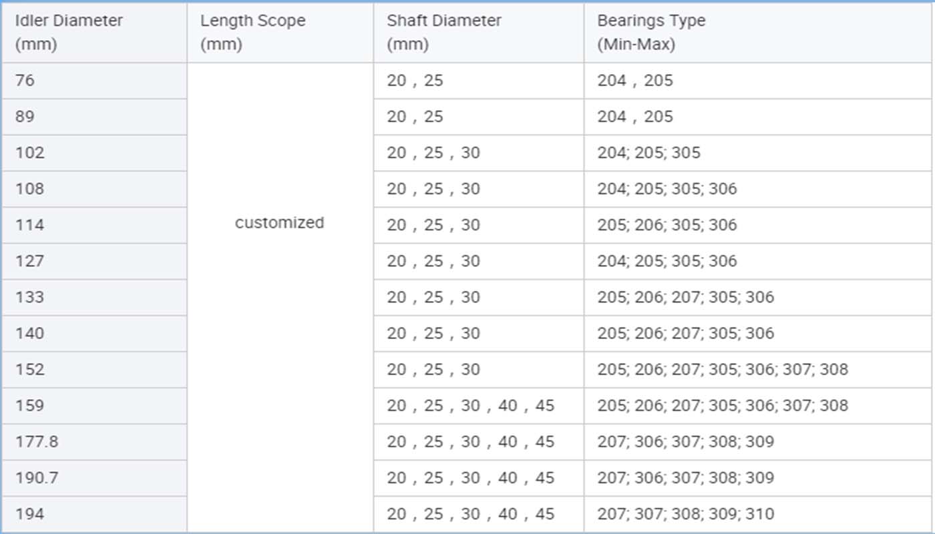Click the 190.7 idler diameter cell

tap(94, 477)
